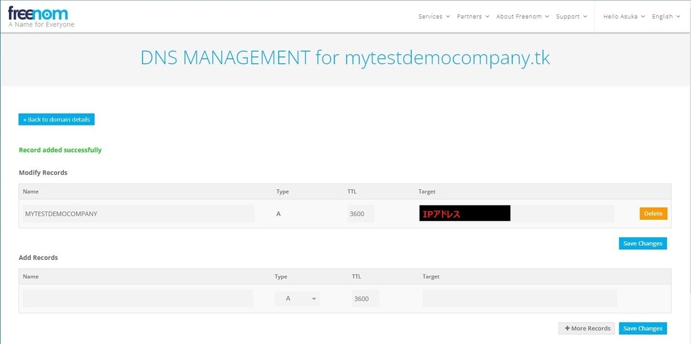
Task: Click record type 'A' in Modify Records
Action: click(279, 213)
